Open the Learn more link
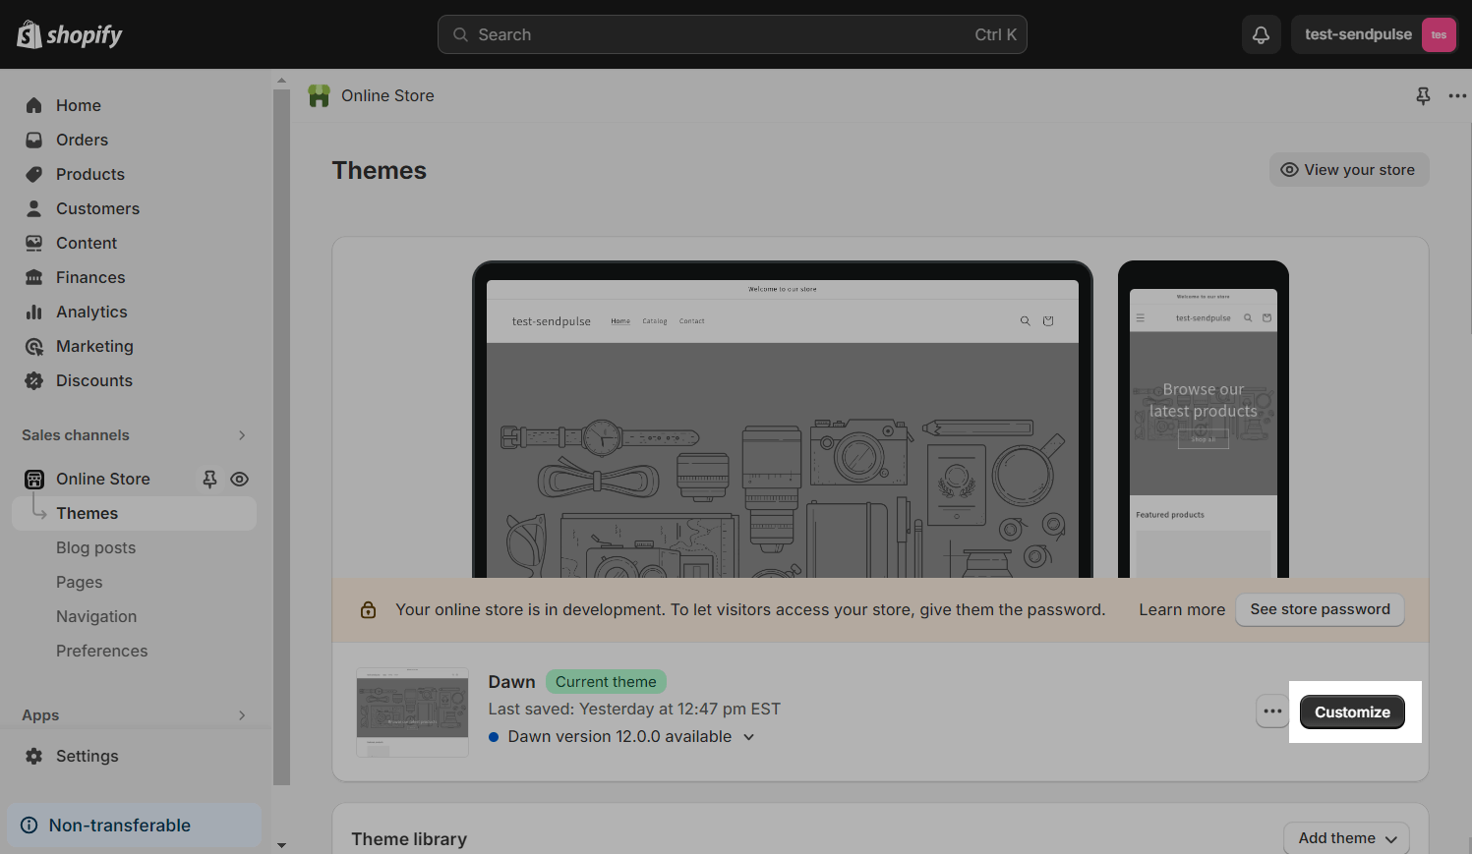 [1182, 609]
